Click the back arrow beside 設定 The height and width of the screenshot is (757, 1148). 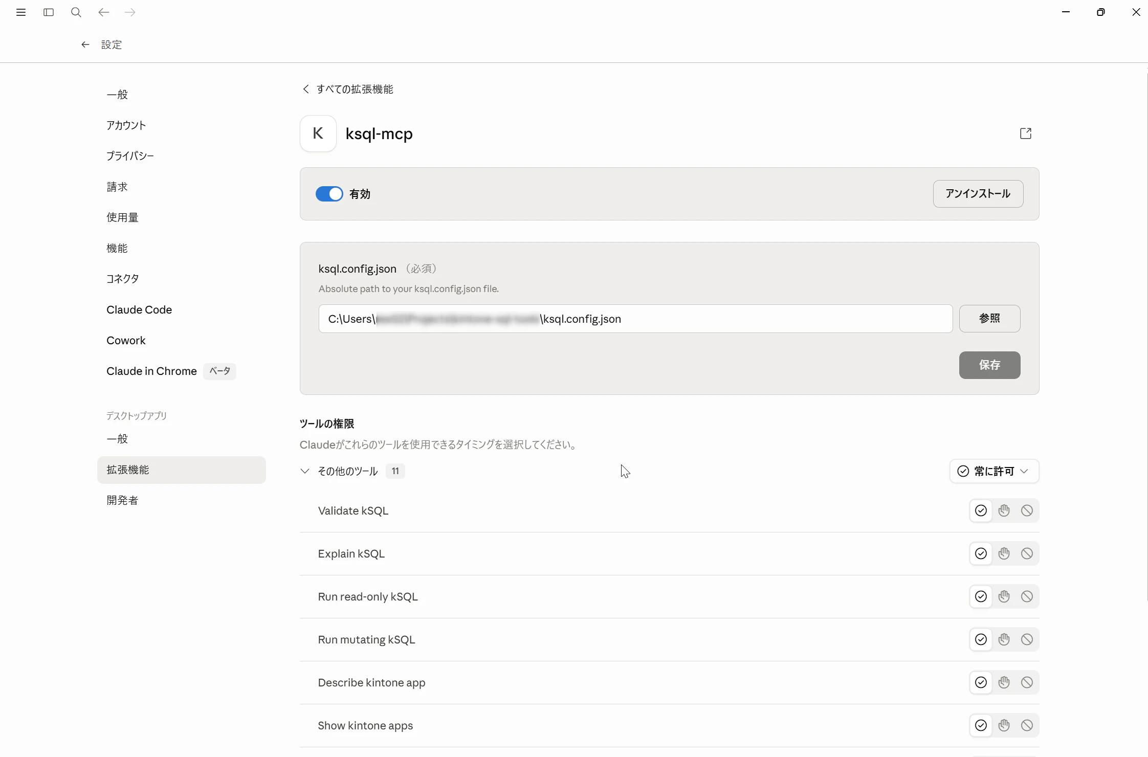coord(85,45)
